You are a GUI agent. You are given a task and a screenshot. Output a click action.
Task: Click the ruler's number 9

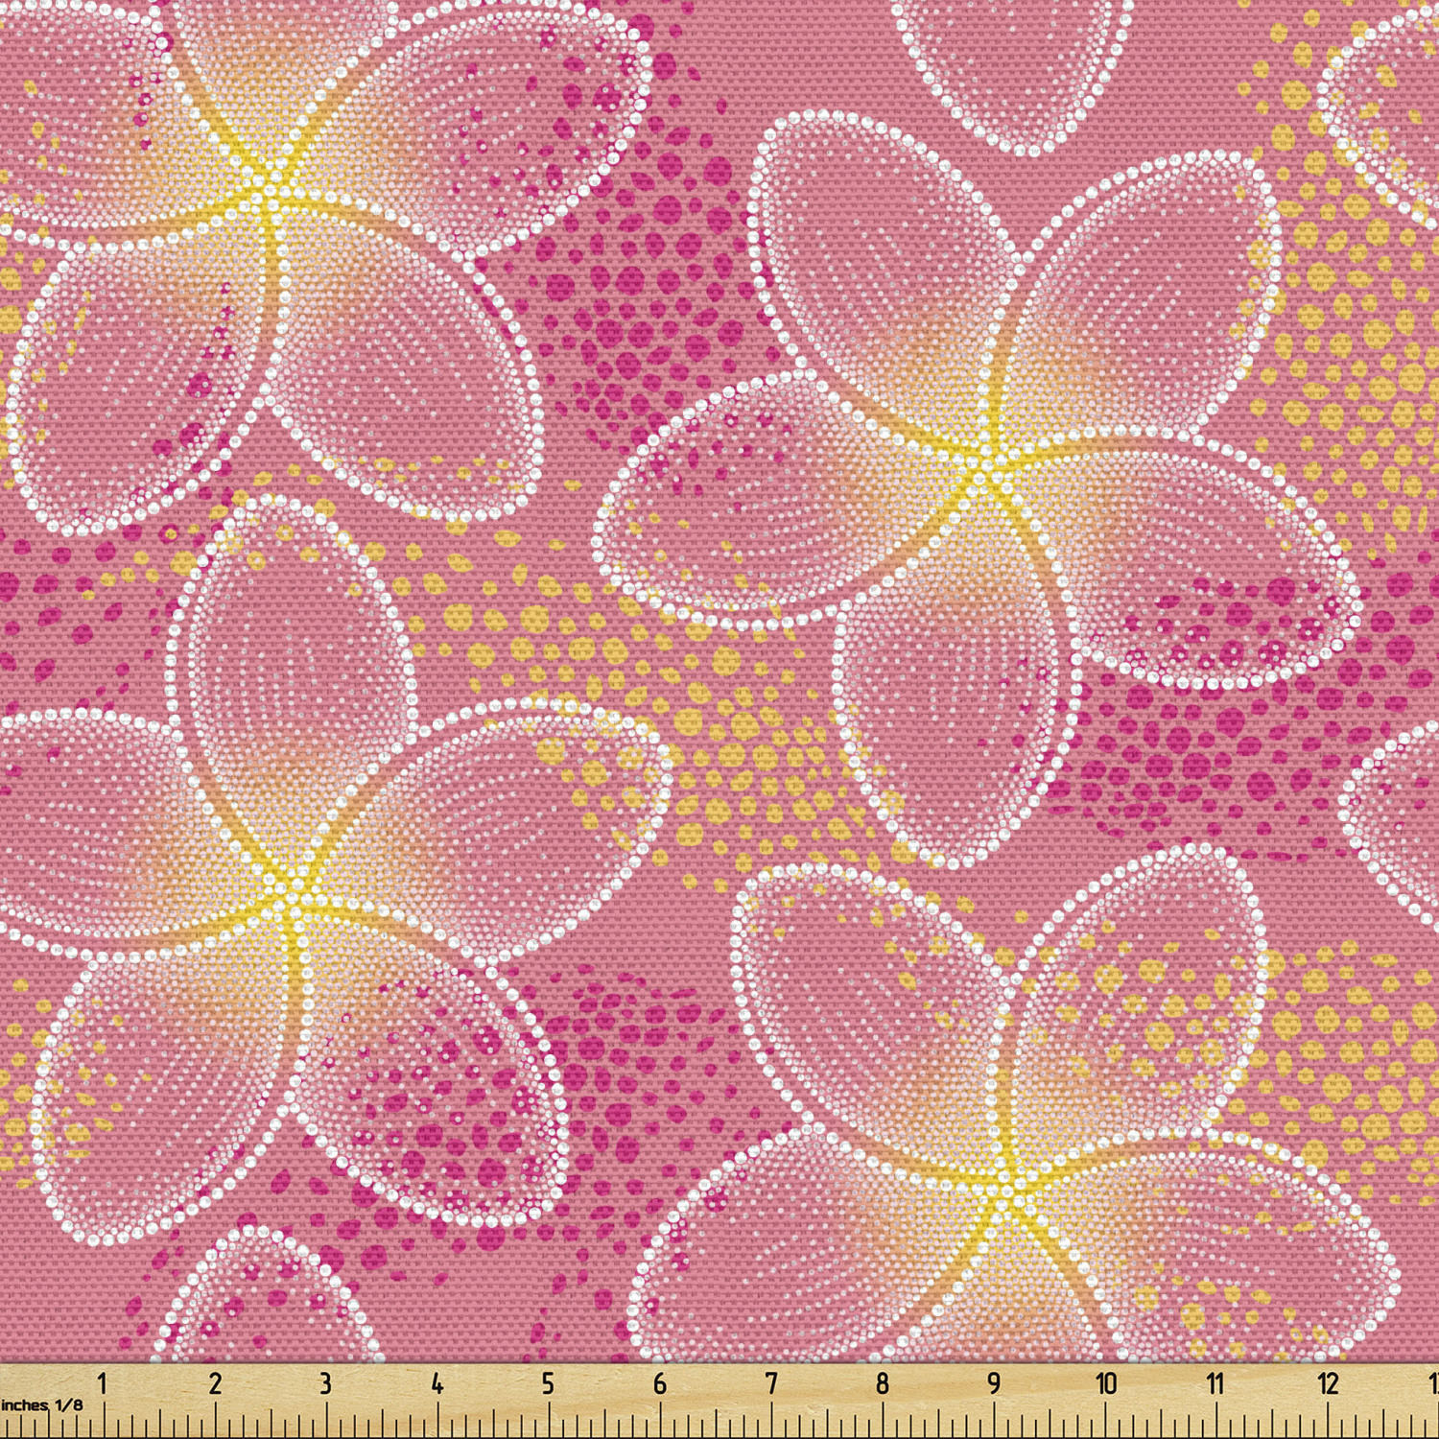pos(994,1383)
